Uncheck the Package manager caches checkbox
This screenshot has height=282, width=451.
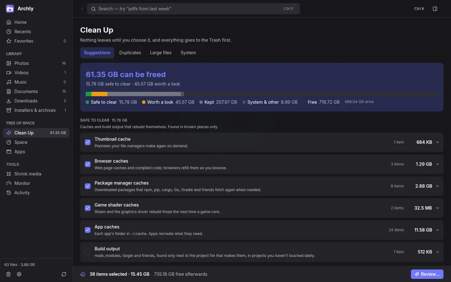(88, 186)
